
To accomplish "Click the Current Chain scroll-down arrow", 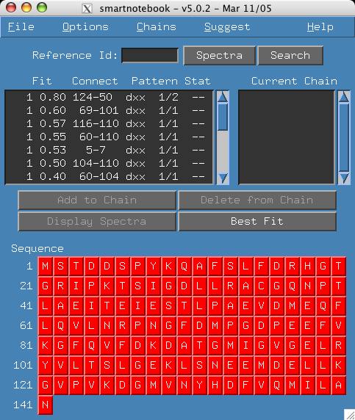I will click(x=344, y=178).
